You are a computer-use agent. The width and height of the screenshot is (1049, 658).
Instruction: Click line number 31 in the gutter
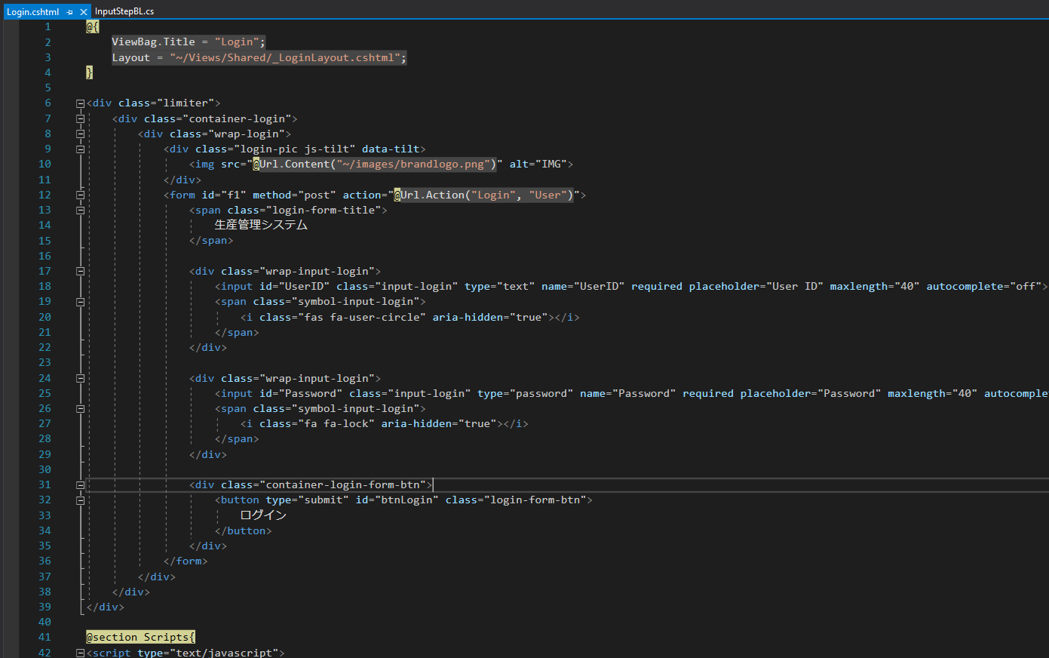pos(44,484)
